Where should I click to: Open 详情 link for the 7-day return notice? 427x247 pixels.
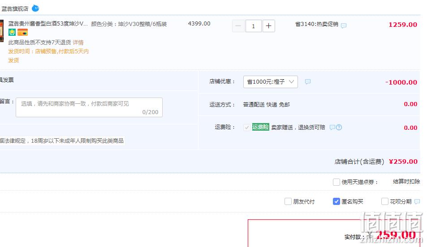click(78, 43)
